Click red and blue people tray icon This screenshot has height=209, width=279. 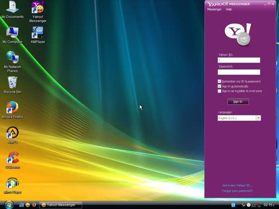(x=258, y=205)
